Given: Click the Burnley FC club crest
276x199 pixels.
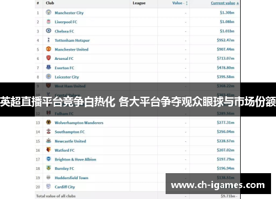Looking at the screenshot, I should click(x=49, y=168).
